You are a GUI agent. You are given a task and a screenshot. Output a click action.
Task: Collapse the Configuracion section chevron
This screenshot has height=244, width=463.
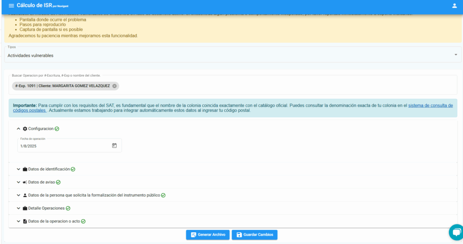pos(19,129)
